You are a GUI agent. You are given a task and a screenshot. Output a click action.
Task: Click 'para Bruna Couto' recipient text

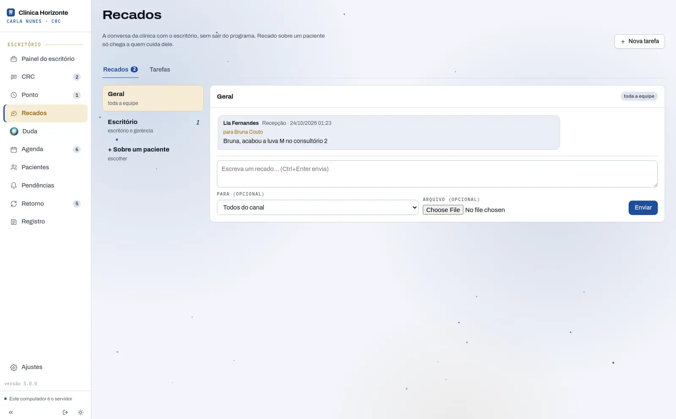(x=243, y=132)
